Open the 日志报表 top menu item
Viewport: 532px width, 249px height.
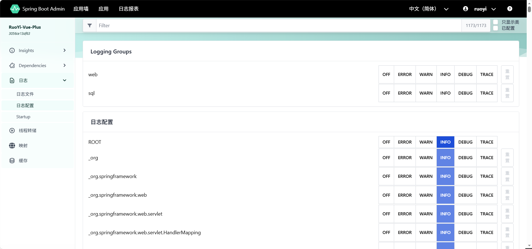click(x=128, y=9)
